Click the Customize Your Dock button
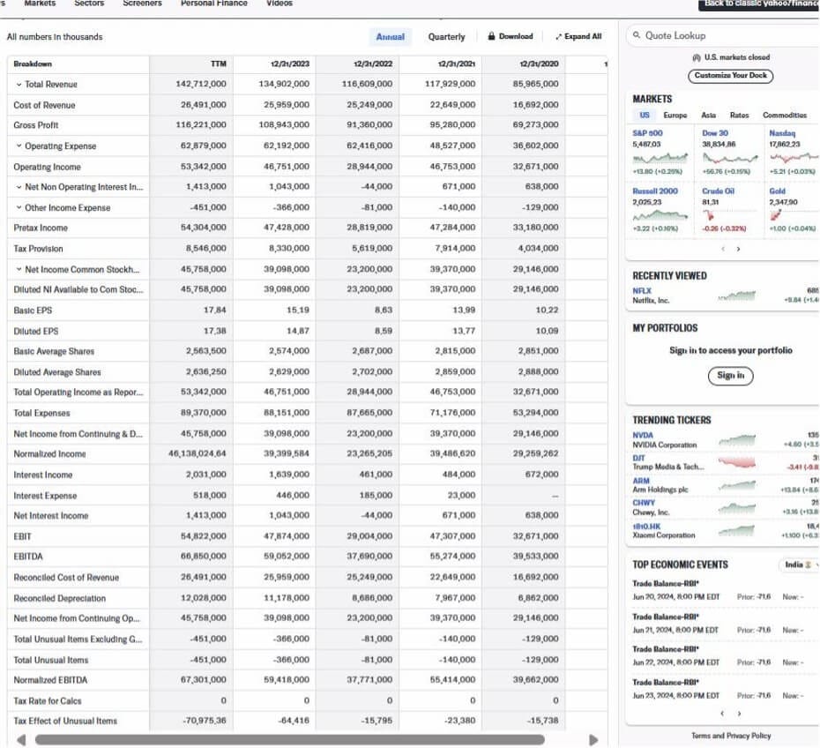820x748 pixels. [730, 75]
